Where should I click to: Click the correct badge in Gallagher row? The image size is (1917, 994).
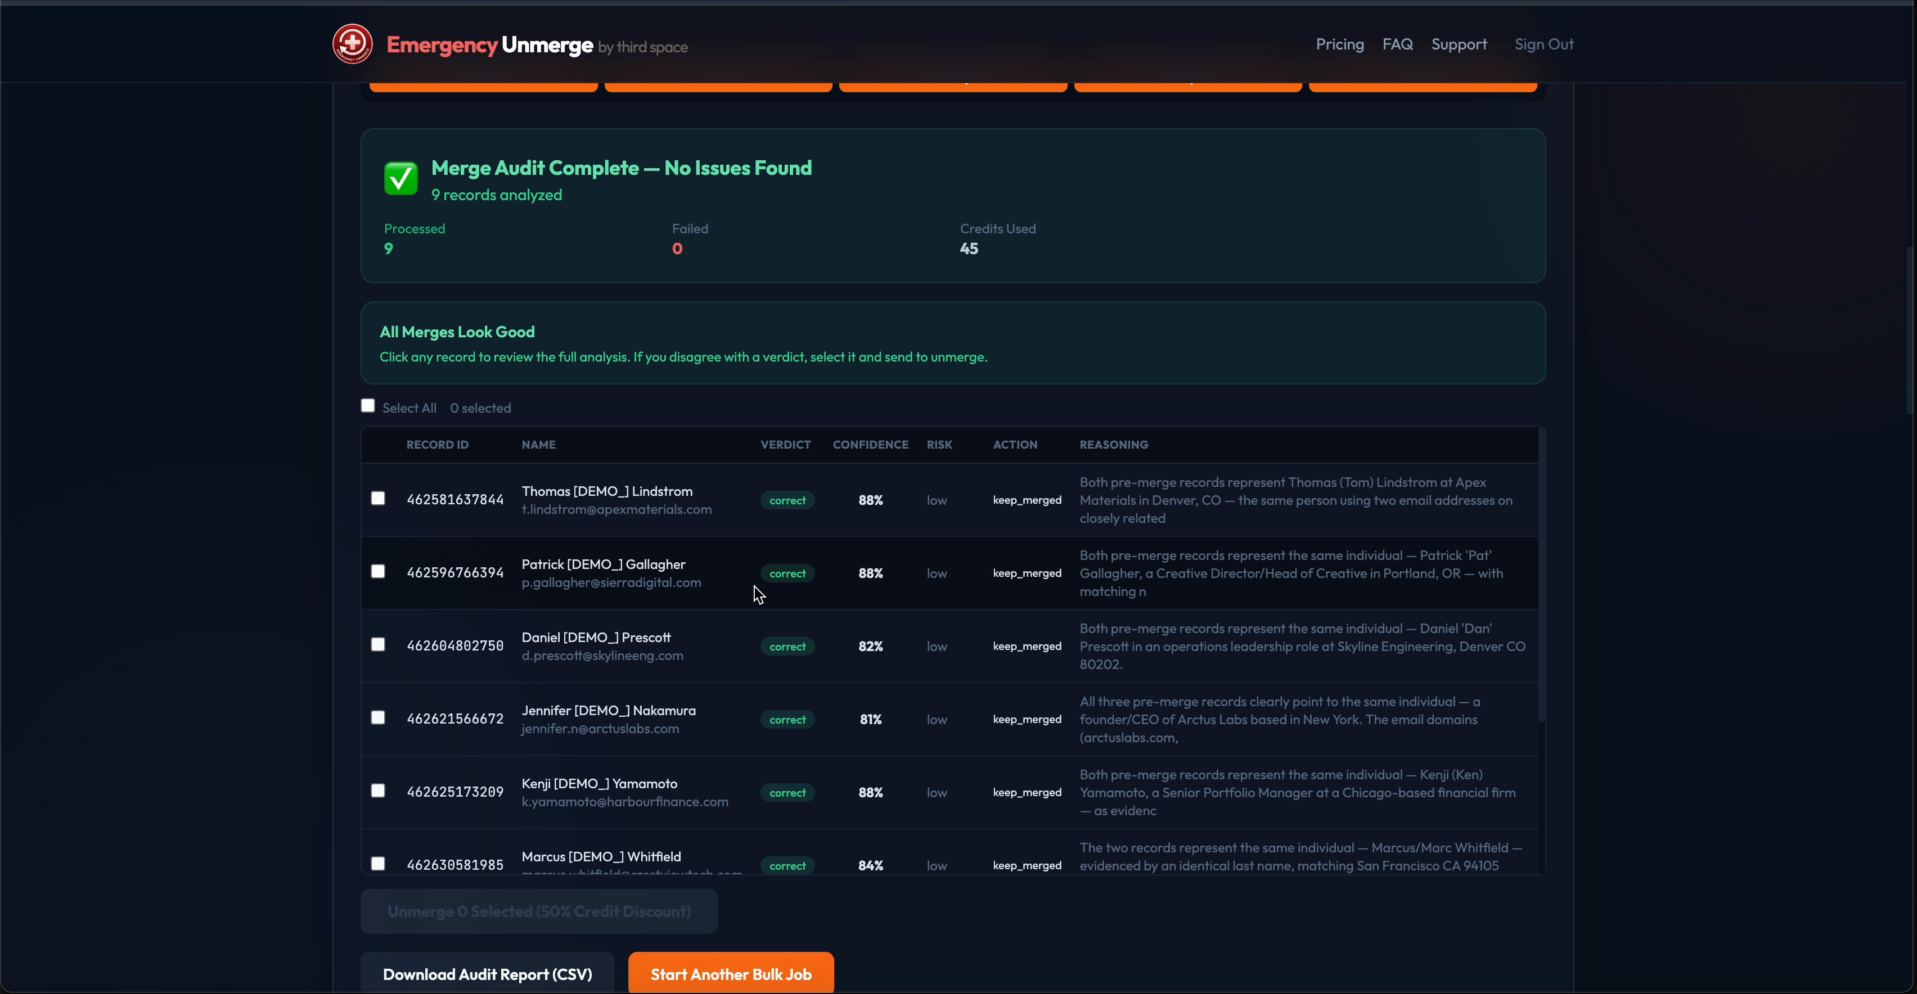(787, 573)
